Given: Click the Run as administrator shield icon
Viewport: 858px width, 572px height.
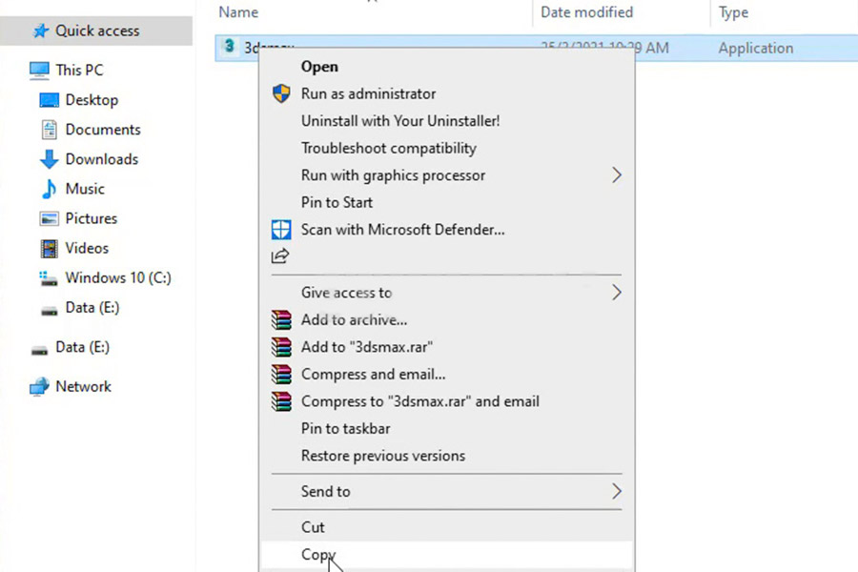Looking at the screenshot, I should 281,93.
